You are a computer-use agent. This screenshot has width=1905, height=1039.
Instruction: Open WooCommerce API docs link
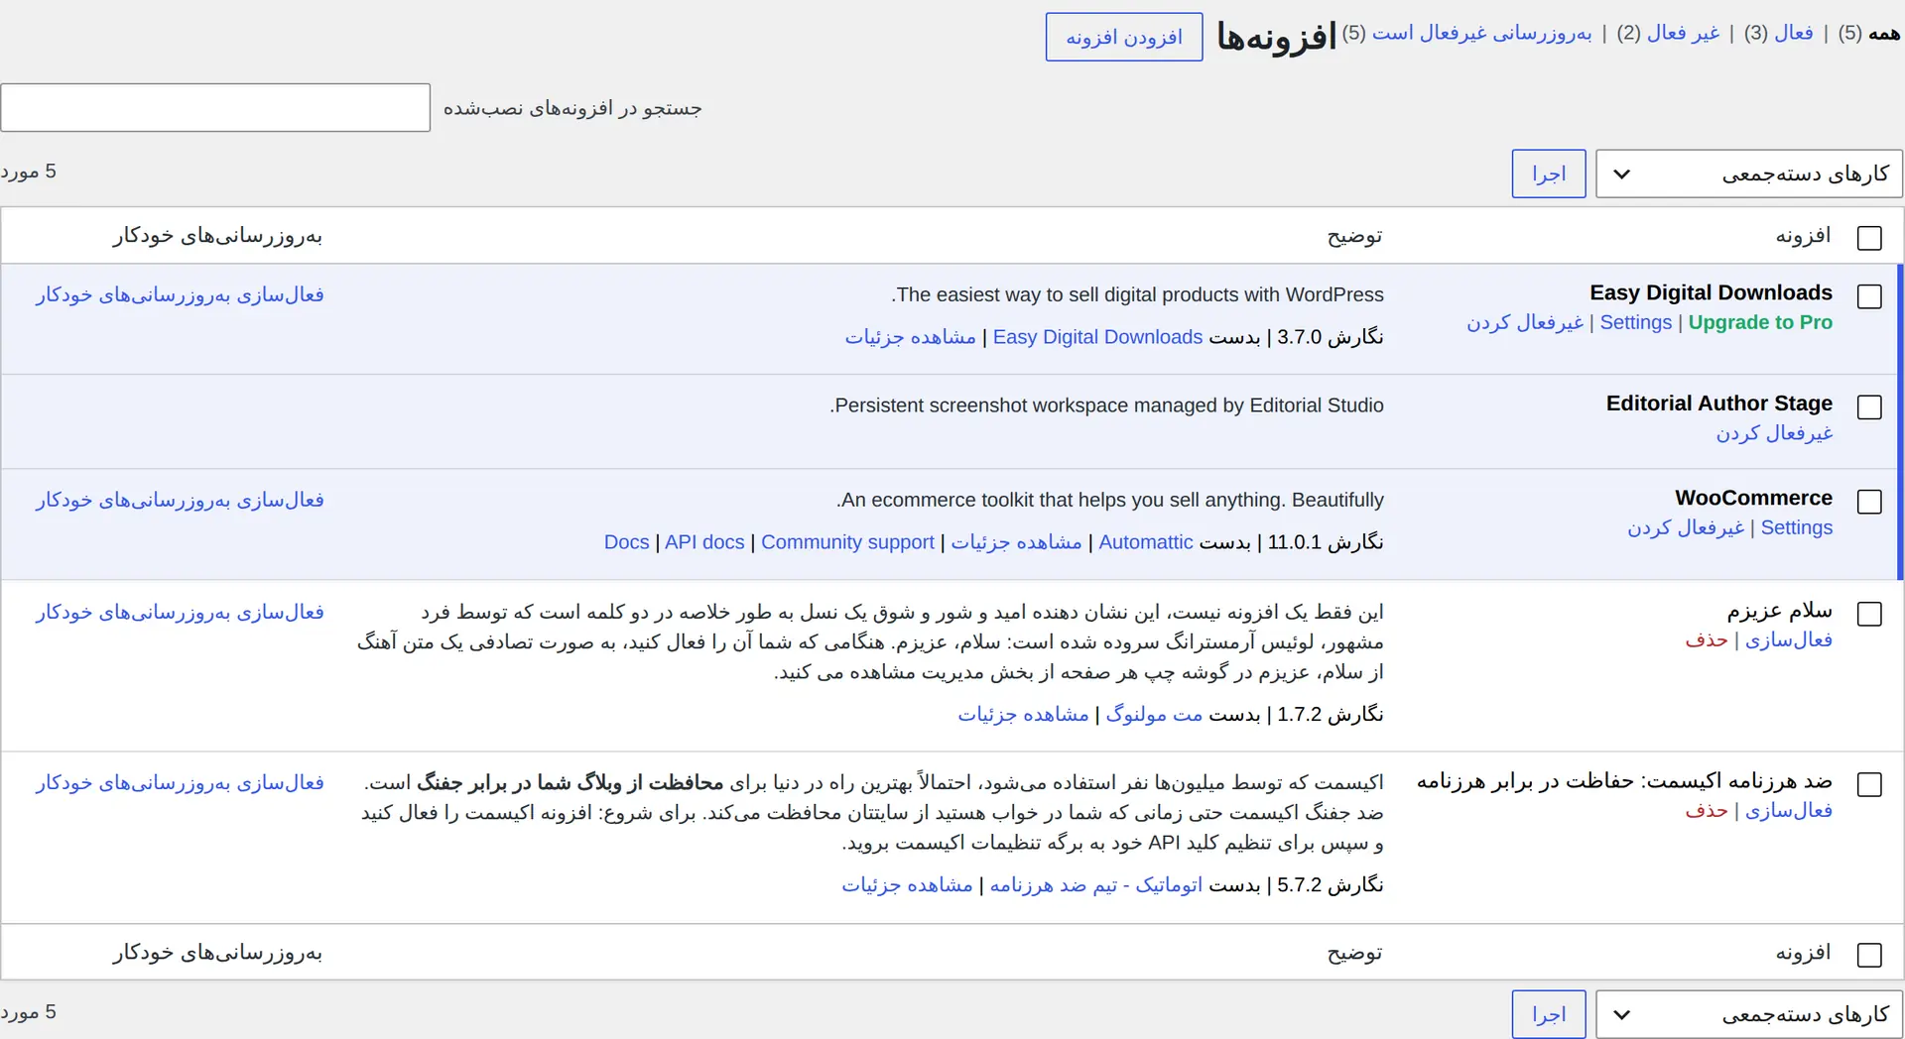tap(704, 543)
